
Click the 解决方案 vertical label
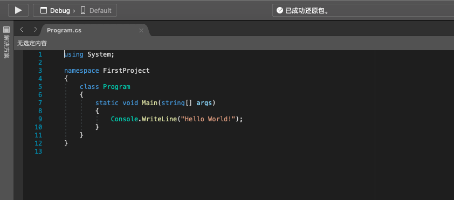[6, 46]
